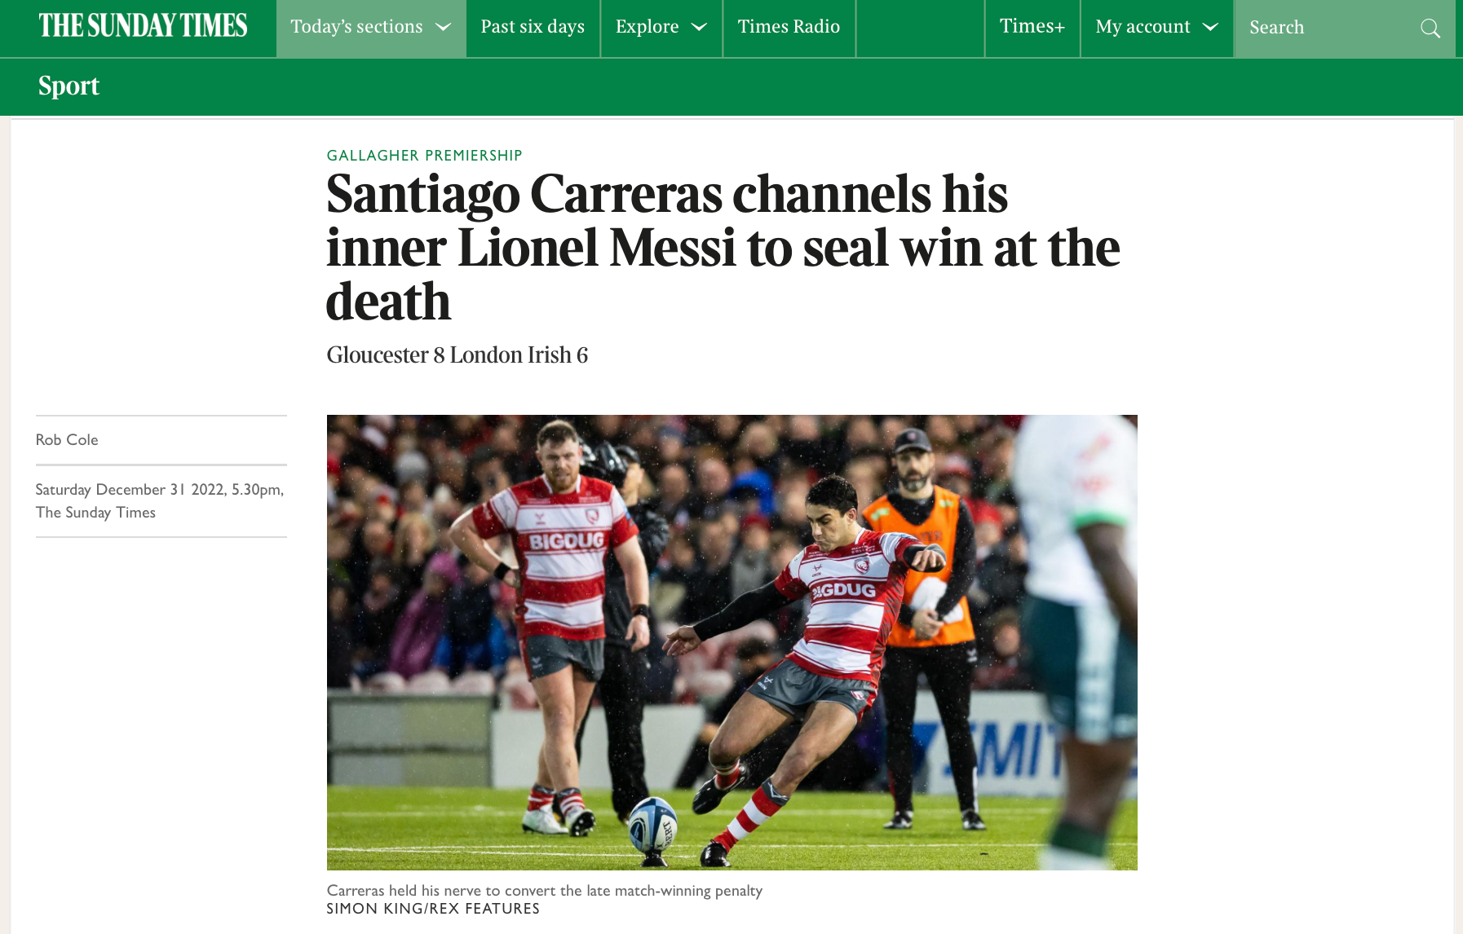Open the Sport section heading

69,86
